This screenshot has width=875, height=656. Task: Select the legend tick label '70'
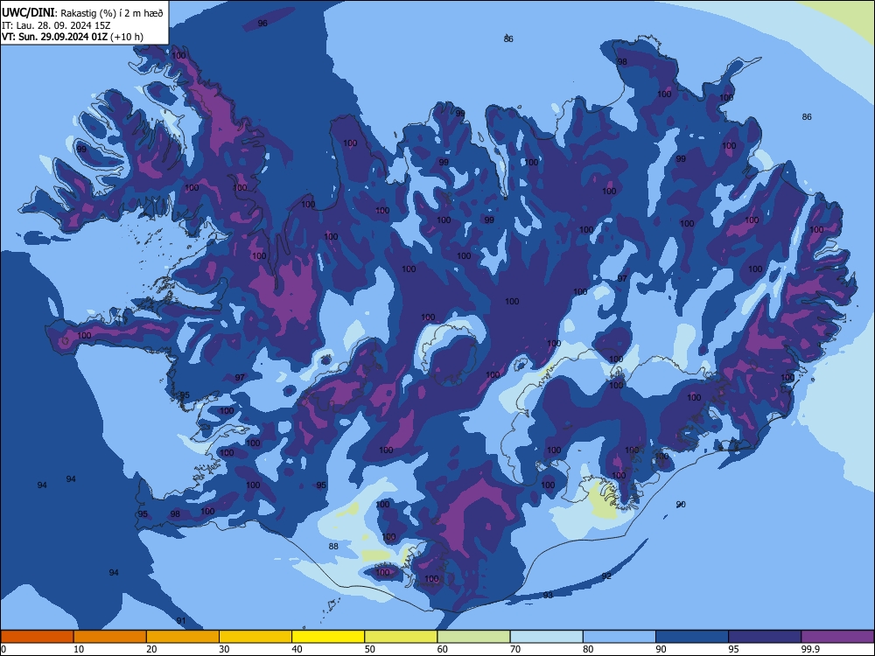point(515,649)
